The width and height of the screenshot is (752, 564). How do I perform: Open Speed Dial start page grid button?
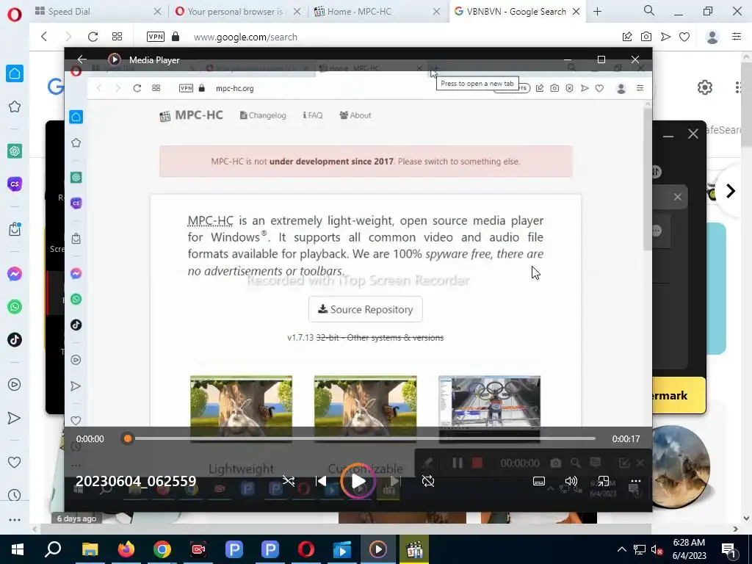tap(117, 37)
